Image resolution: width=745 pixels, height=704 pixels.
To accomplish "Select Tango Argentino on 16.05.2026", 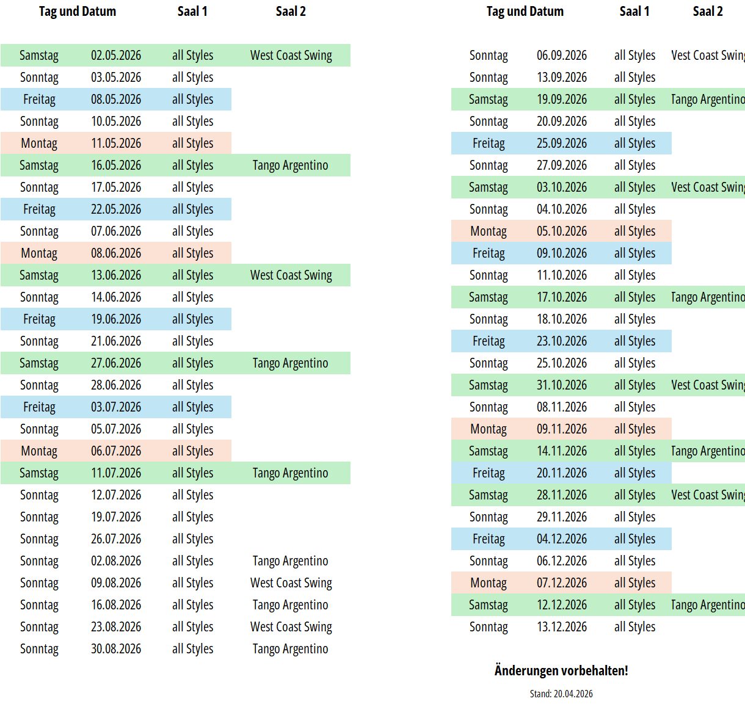I will (x=291, y=165).
